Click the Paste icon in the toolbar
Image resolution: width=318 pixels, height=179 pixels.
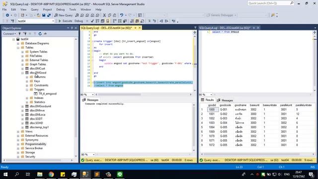pos(115,15)
